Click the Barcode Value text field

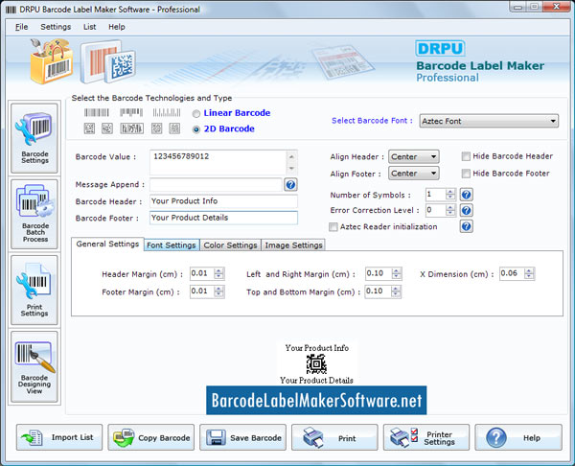[218, 162]
